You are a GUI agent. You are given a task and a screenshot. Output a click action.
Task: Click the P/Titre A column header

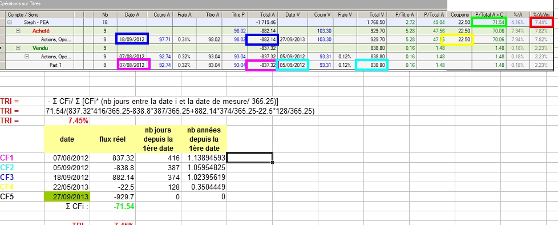[x=402, y=14]
